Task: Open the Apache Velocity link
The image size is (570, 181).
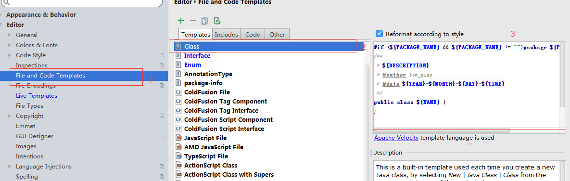Action: pos(396,138)
